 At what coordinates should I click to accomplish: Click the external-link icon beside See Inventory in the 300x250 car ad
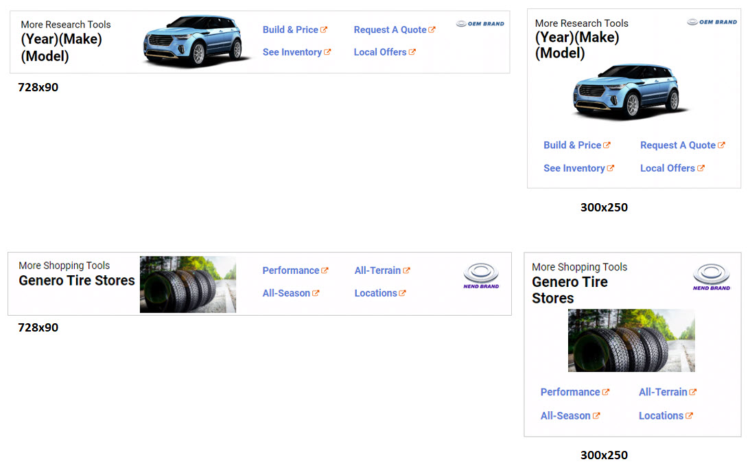[x=611, y=168]
